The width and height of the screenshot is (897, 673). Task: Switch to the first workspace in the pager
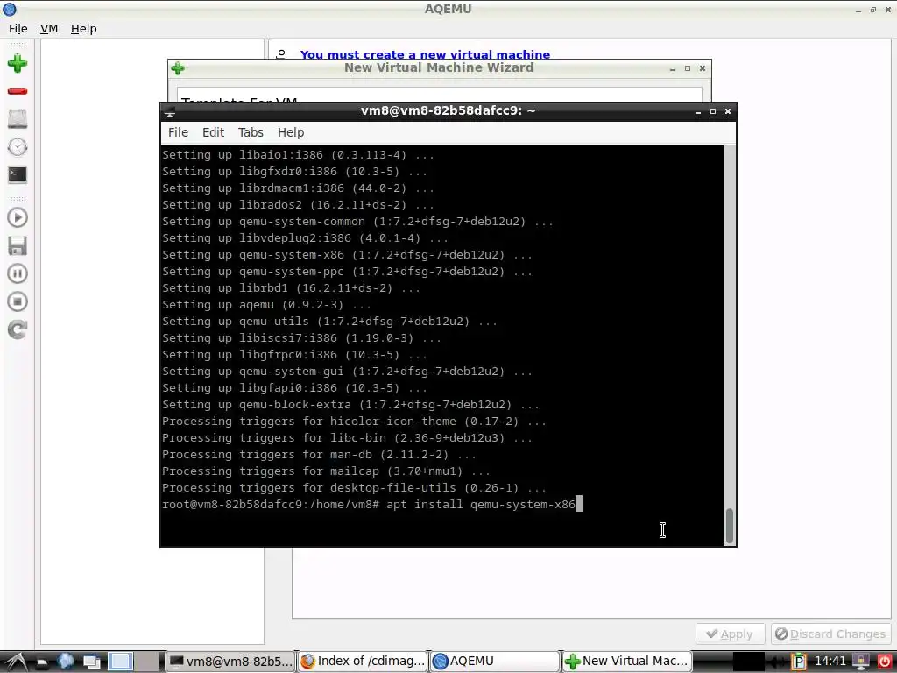(x=120, y=662)
